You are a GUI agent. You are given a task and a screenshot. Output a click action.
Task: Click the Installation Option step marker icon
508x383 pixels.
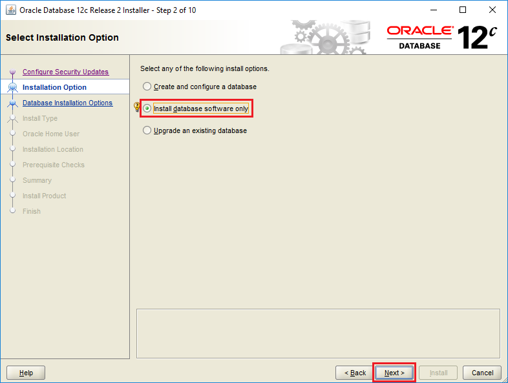[x=13, y=87]
